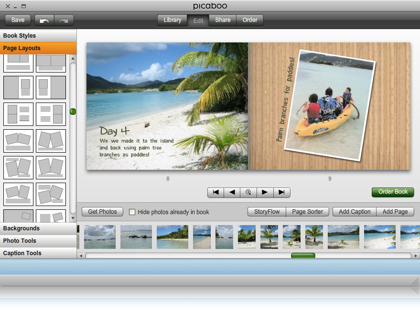The width and height of the screenshot is (420, 310).
Task: Redo the last undone edit
Action: [64, 21]
